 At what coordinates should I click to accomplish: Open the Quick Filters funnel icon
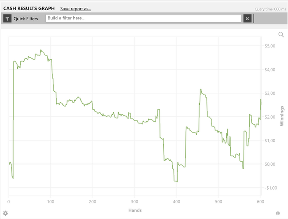7,19
